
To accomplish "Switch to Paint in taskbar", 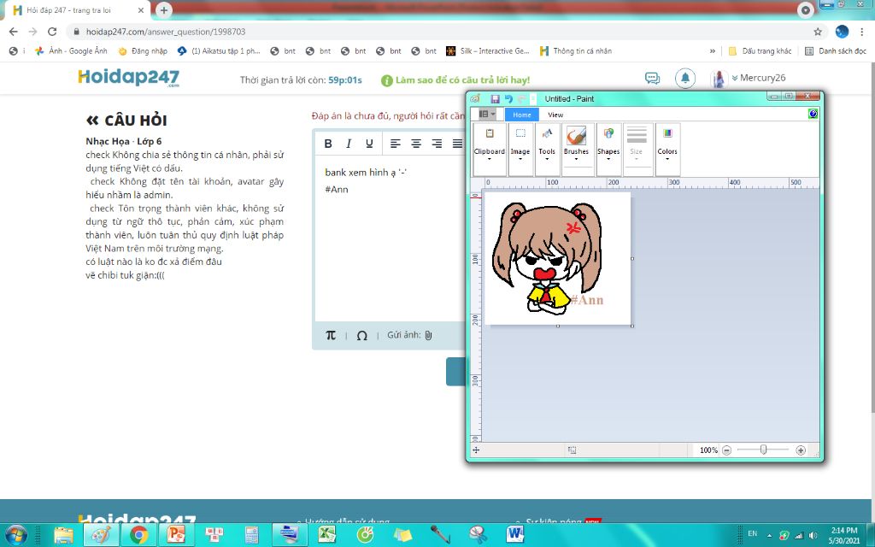I will [101, 535].
